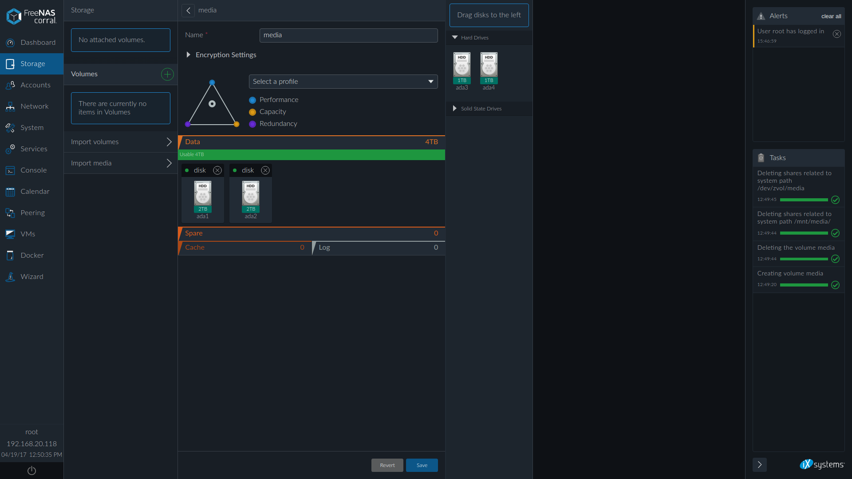Collapse the right sidebar with the arrow

point(759,464)
